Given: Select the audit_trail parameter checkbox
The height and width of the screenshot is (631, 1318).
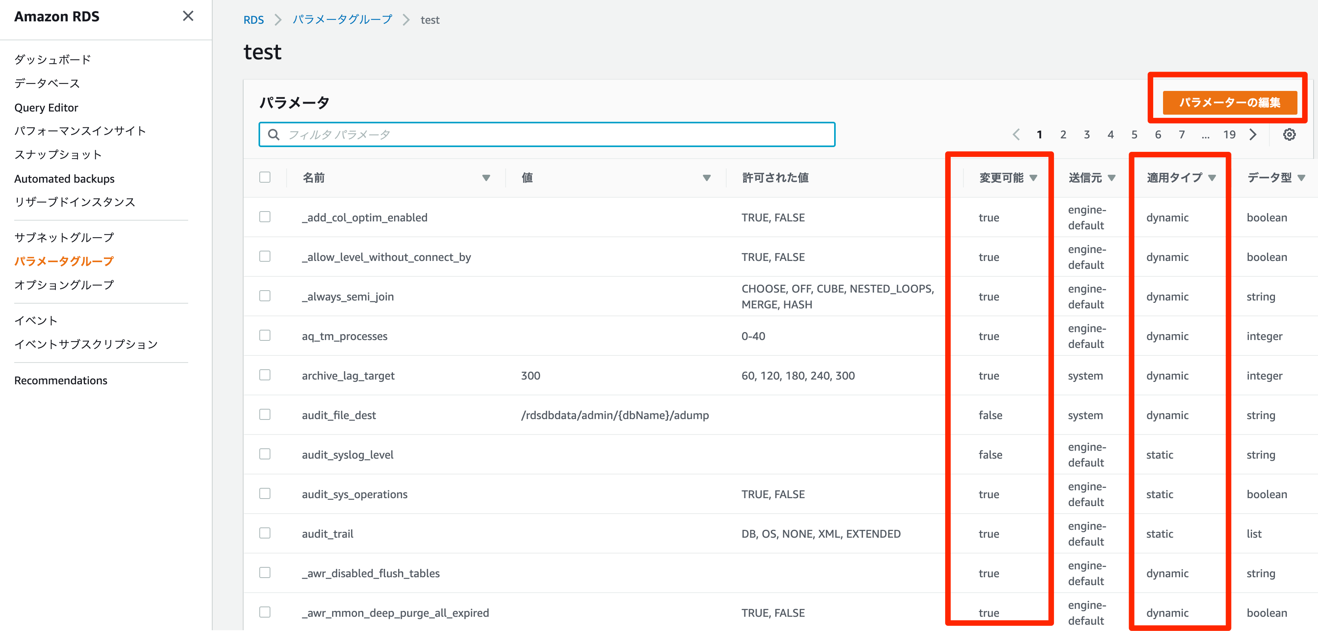Looking at the screenshot, I should [264, 533].
